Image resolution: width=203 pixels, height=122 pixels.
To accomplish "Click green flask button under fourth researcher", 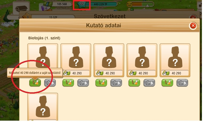I will (134, 83).
